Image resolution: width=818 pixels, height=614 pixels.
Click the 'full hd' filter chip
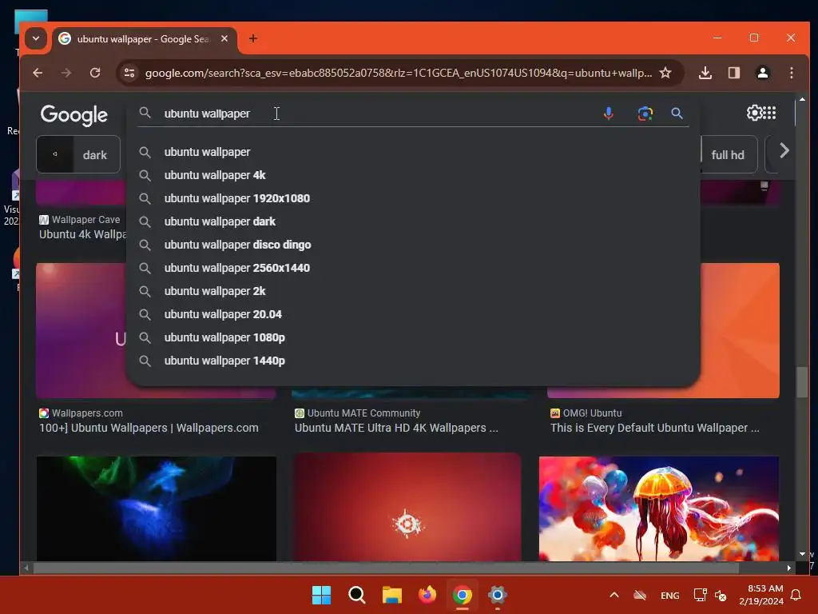[x=729, y=154]
